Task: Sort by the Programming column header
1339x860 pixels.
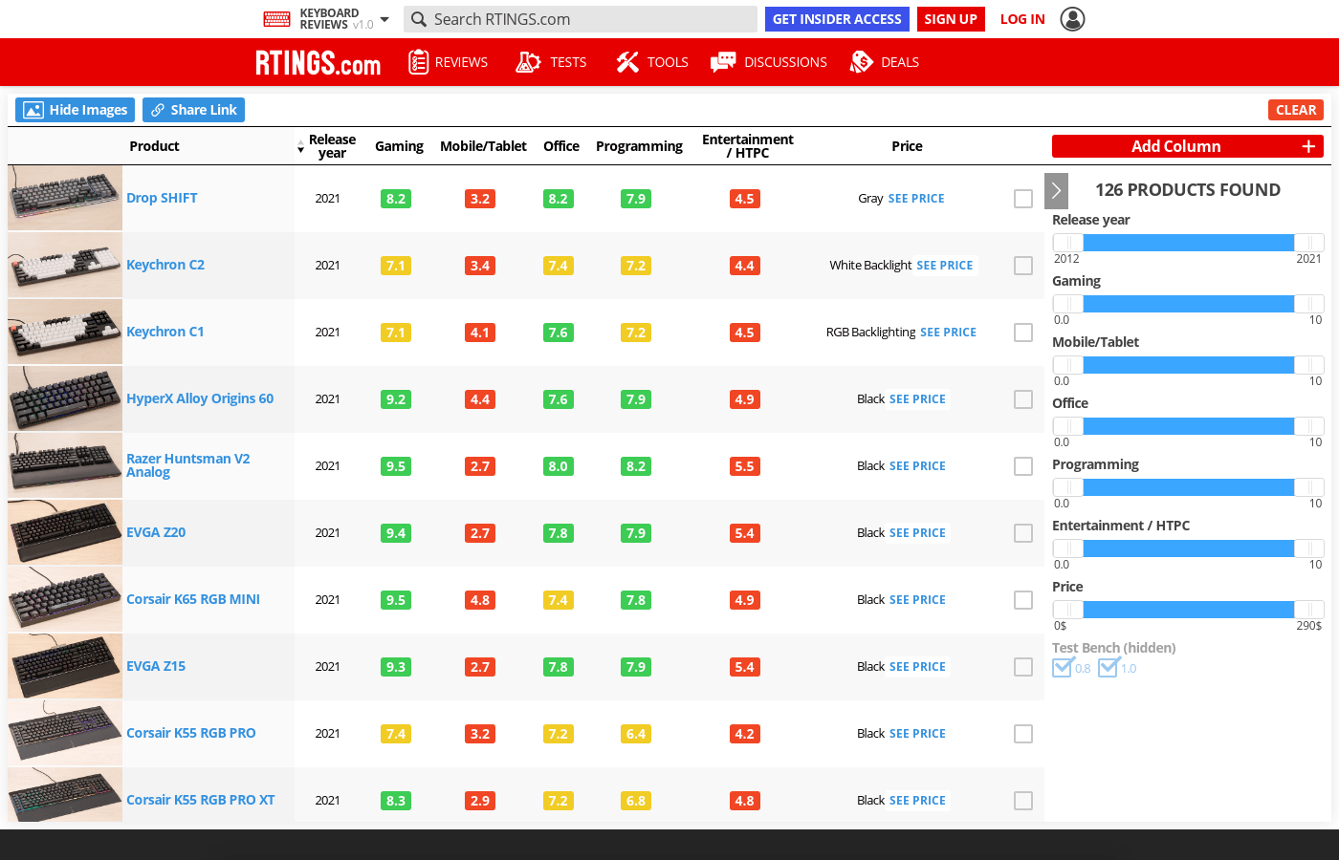Action: (639, 146)
